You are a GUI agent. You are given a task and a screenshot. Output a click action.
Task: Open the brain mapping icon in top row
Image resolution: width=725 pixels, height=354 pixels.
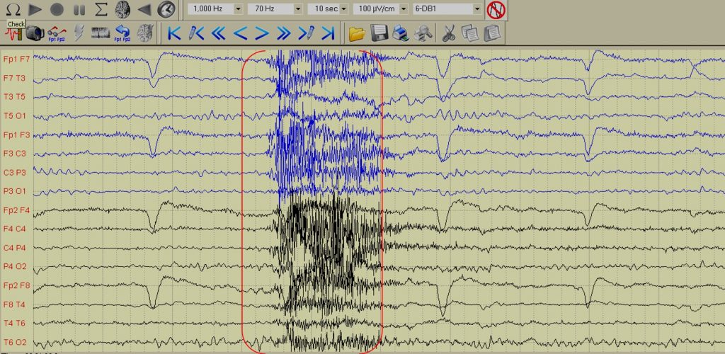[123, 10]
